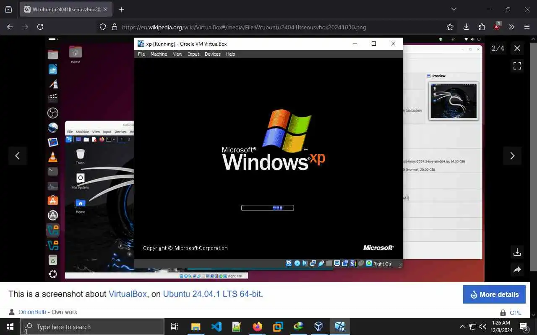Open the Firefox downloads panel
Image resolution: width=537 pixels, height=335 pixels.
(x=466, y=27)
